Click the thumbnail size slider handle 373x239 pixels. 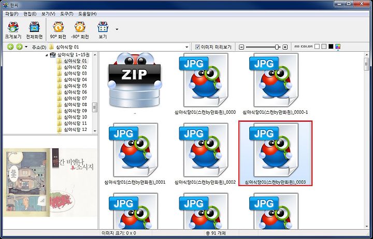[x=277, y=47]
